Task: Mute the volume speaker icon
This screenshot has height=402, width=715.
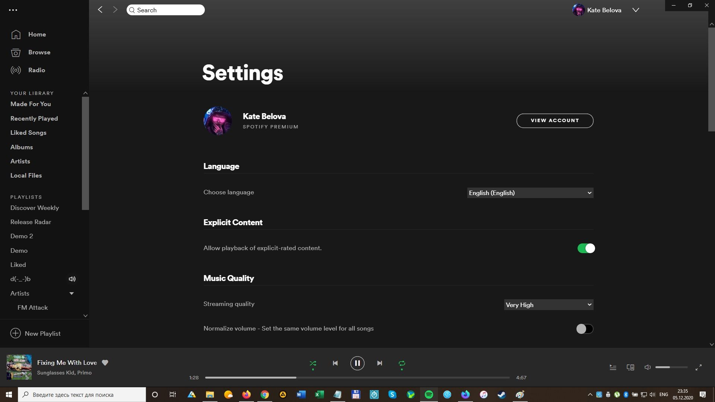Action: point(648,367)
